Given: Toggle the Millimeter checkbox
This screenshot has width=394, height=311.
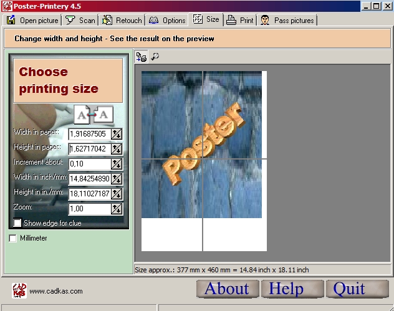Looking at the screenshot, I should [x=13, y=238].
